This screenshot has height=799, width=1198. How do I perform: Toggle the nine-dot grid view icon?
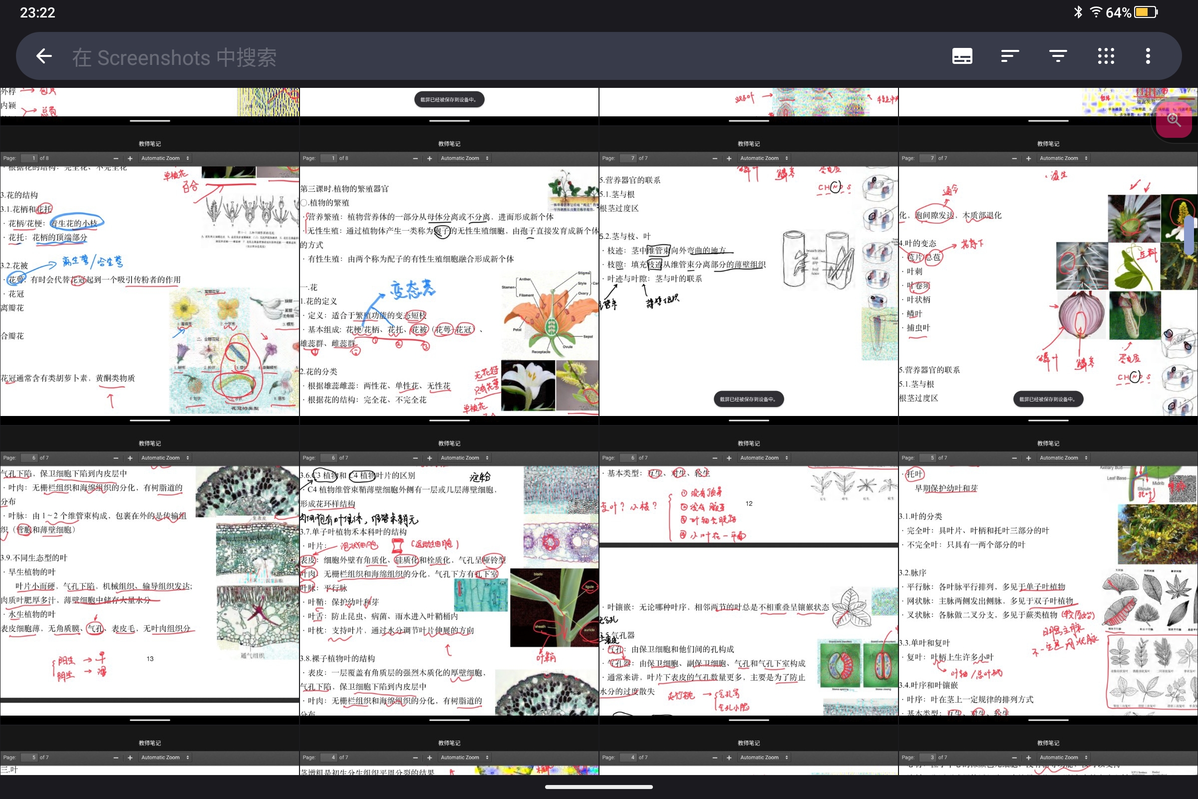(1106, 56)
